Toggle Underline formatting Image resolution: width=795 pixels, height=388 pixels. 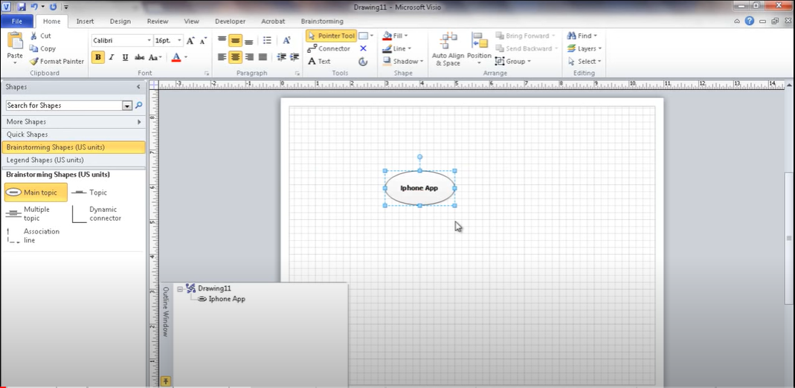(x=125, y=57)
